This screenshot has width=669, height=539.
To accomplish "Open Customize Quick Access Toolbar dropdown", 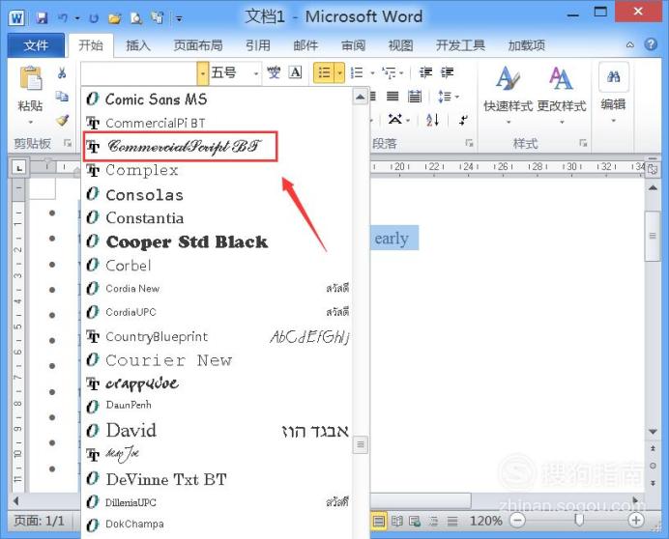I will click(179, 18).
